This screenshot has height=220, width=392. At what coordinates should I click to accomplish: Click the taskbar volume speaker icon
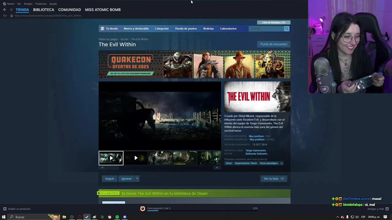click(x=357, y=217)
